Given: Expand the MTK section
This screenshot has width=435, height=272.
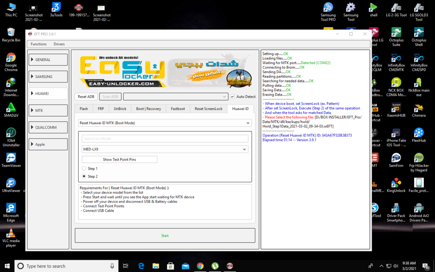Looking at the screenshot, I should (48, 110).
